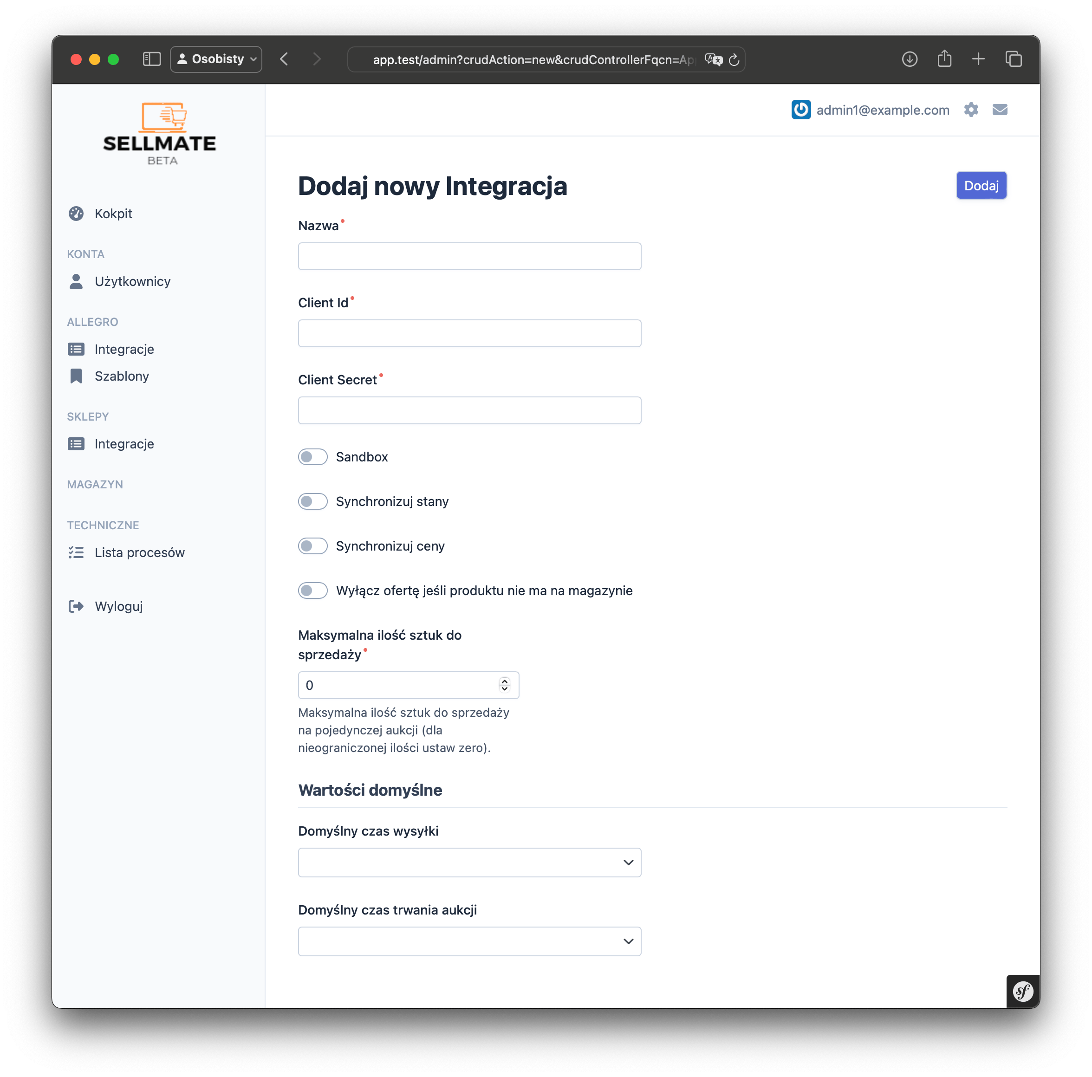Click the help text about maximum quantity
This screenshot has height=1077, width=1092.
[x=403, y=730]
